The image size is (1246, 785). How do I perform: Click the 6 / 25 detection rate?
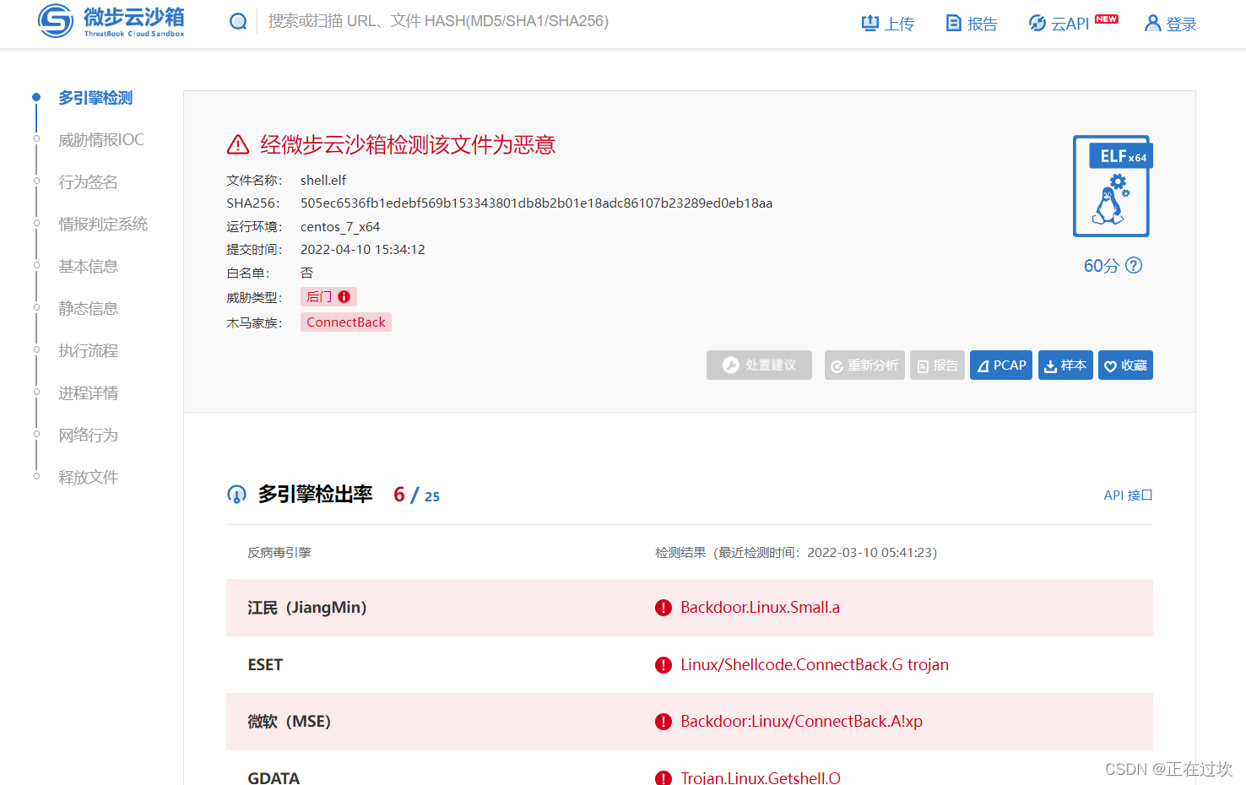(x=416, y=495)
